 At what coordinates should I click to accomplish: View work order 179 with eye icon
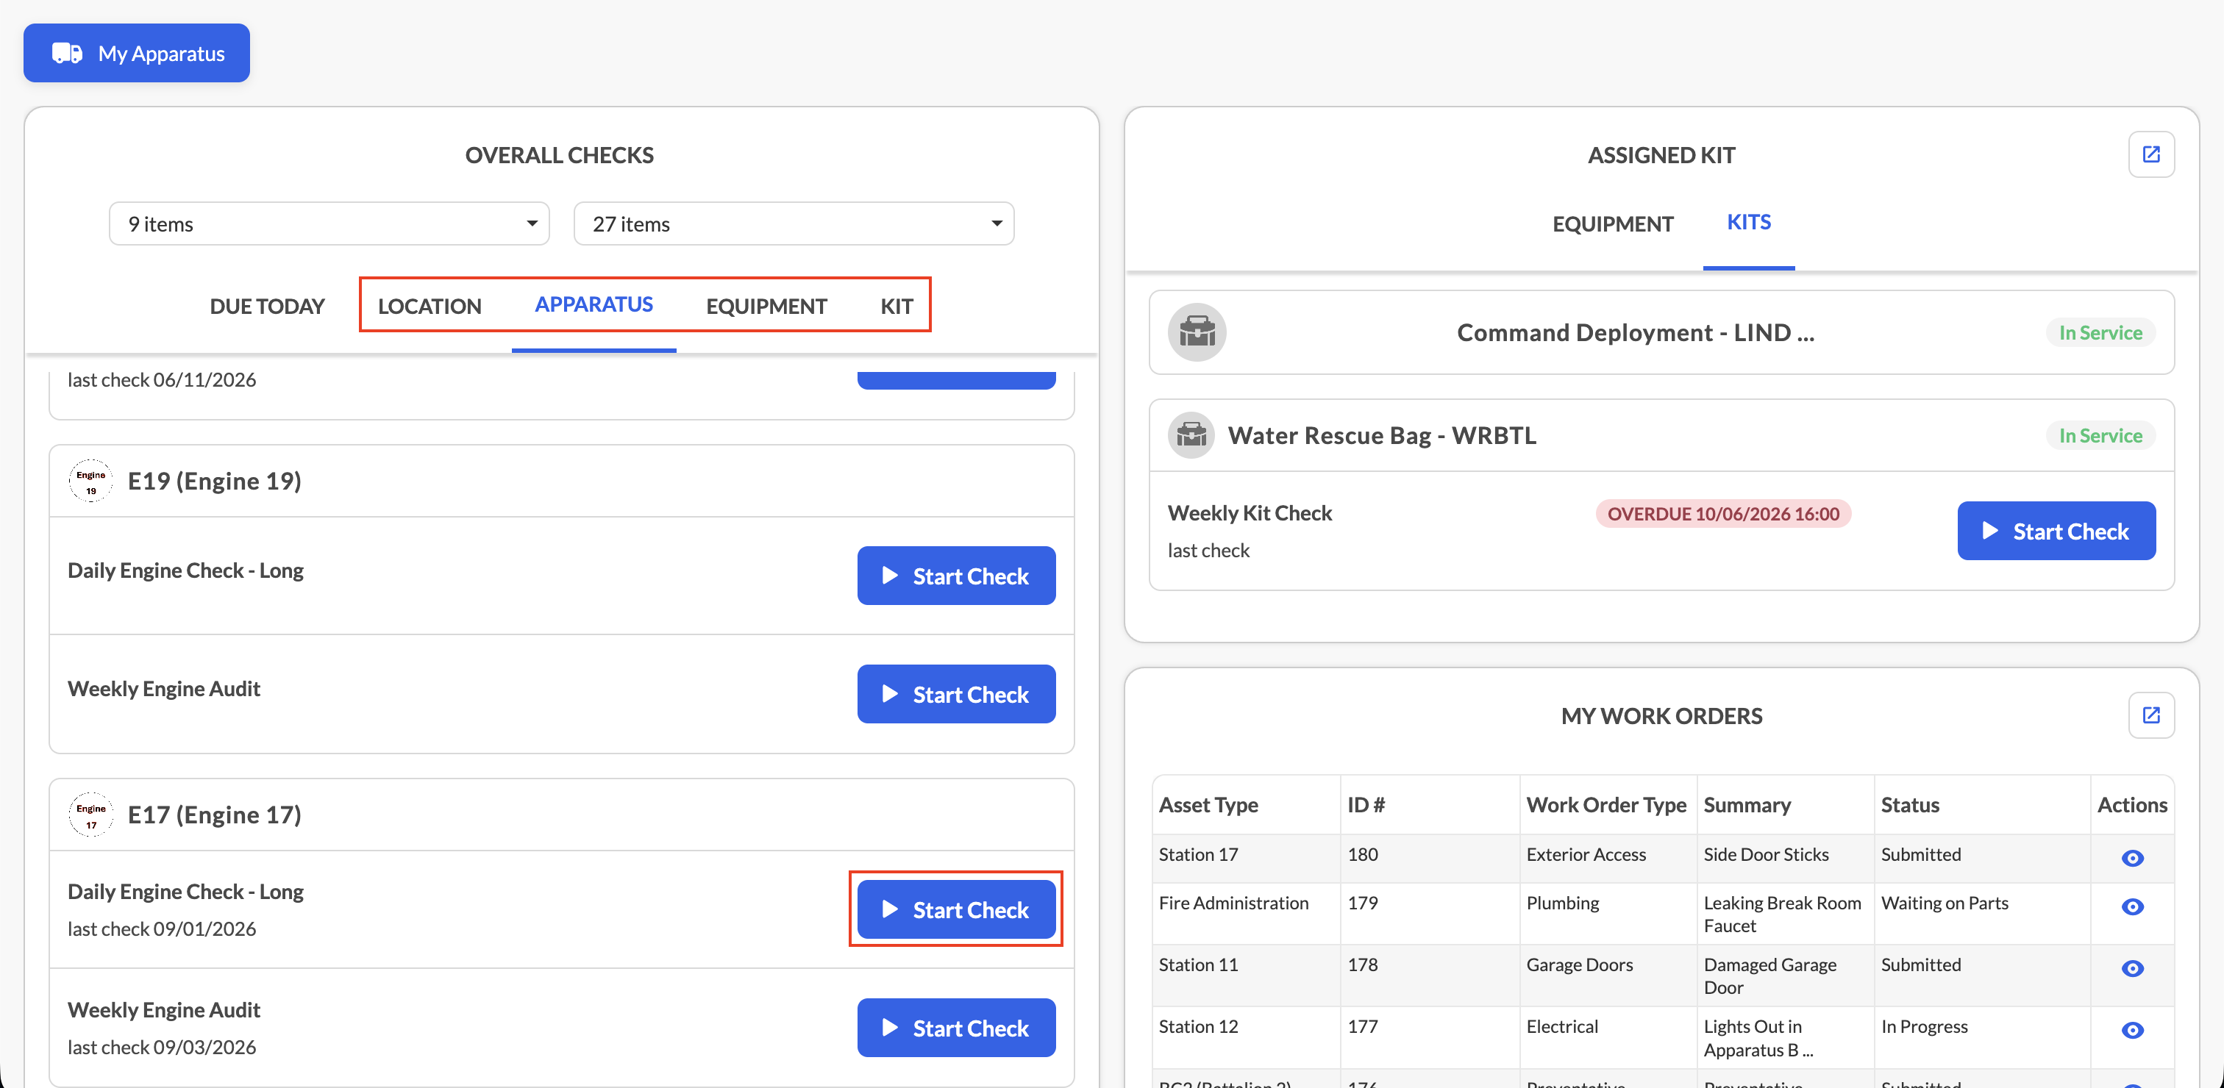click(2131, 906)
